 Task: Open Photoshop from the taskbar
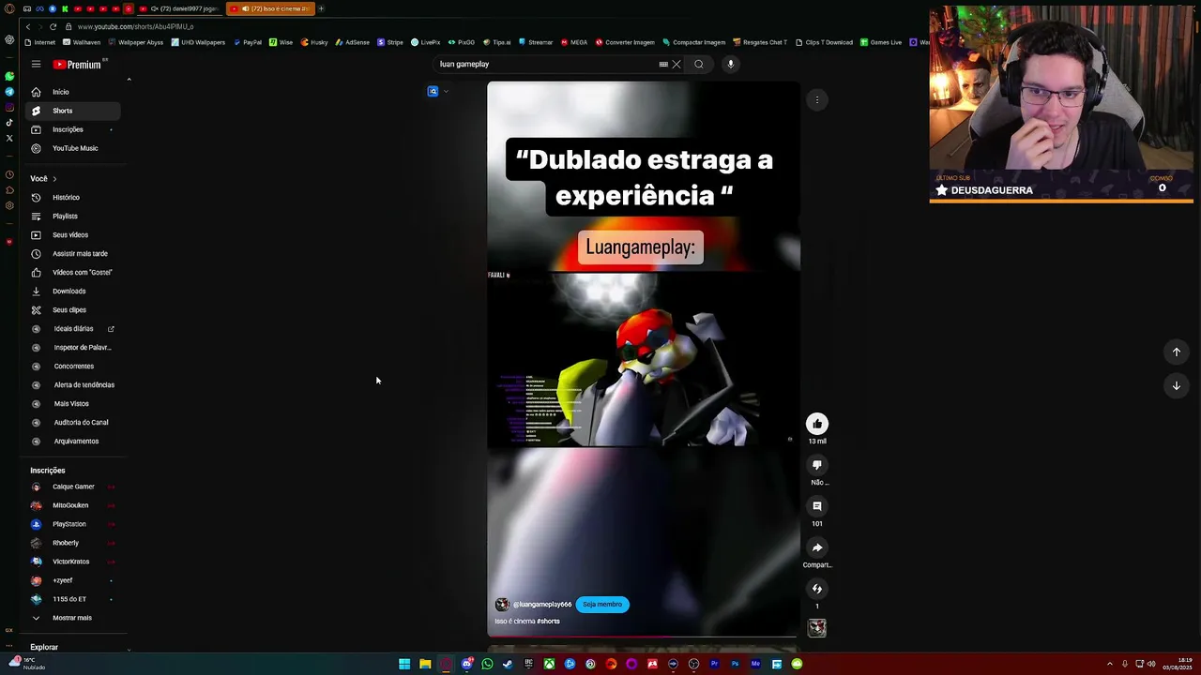coord(735,664)
